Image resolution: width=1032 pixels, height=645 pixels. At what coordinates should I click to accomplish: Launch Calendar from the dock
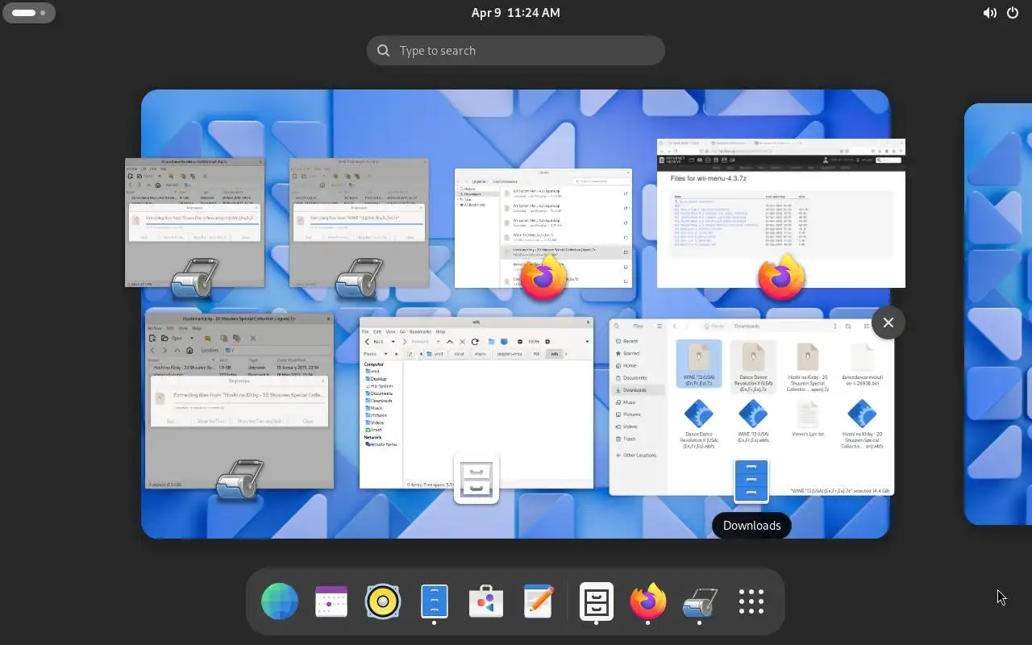click(331, 601)
